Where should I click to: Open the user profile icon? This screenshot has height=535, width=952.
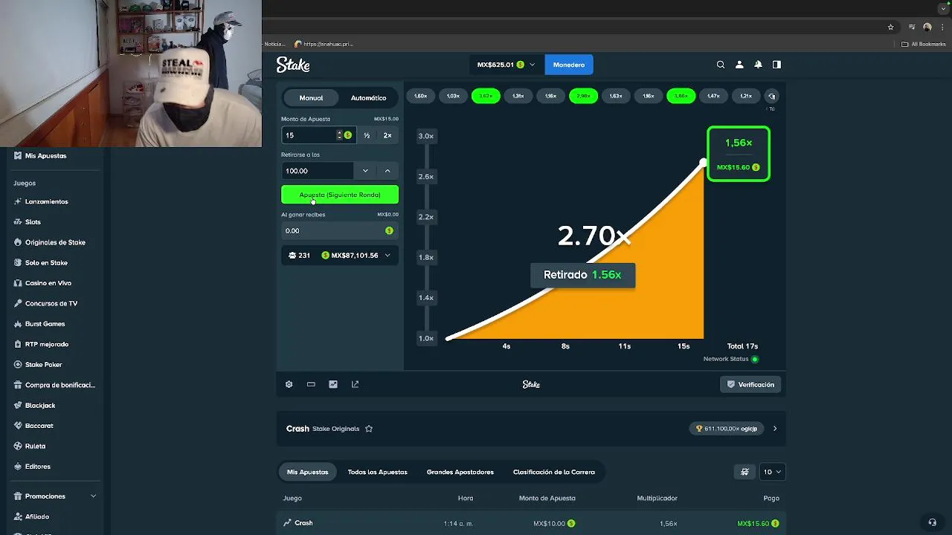pos(739,65)
